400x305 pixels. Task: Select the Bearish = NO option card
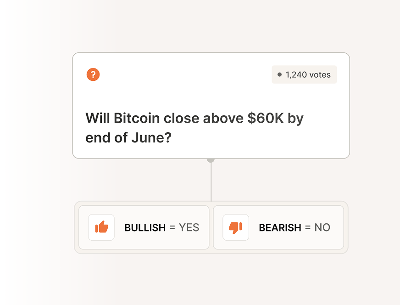(x=278, y=227)
